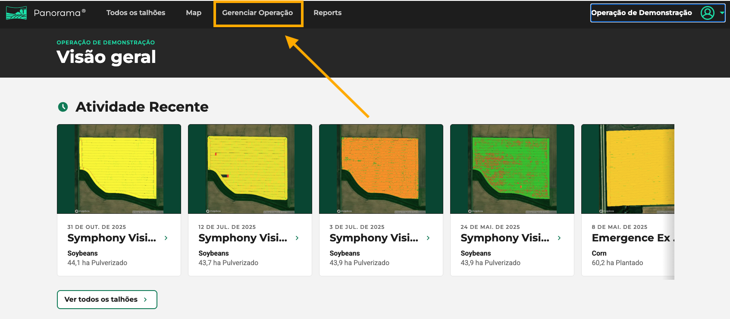Click the clock icon beside Atividade Recente

point(63,107)
